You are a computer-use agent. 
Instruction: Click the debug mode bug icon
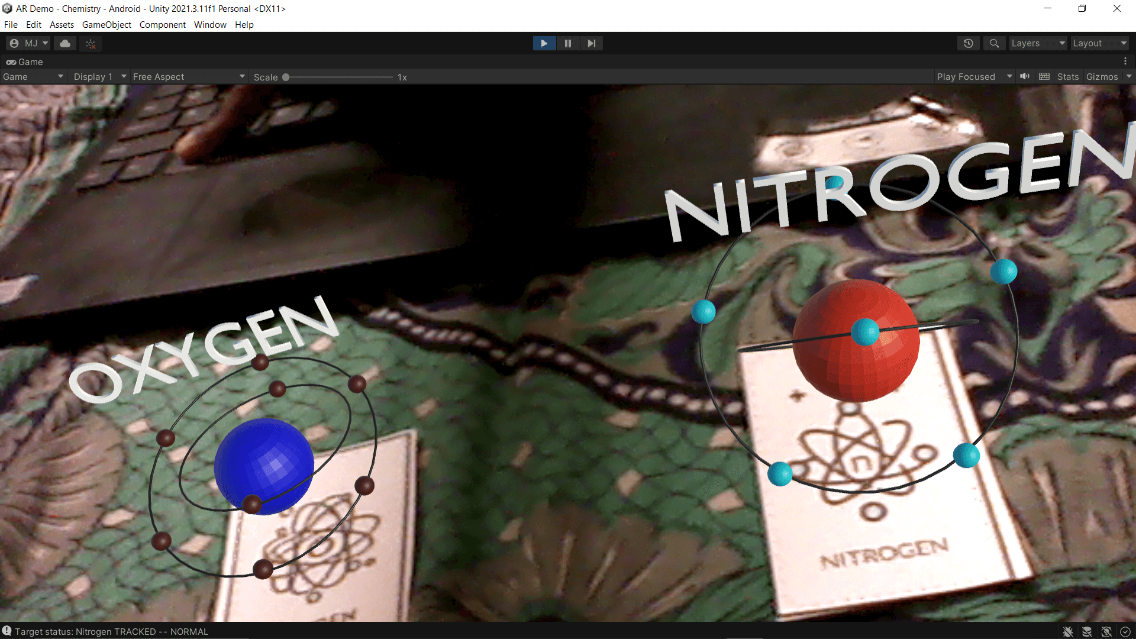click(1067, 632)
